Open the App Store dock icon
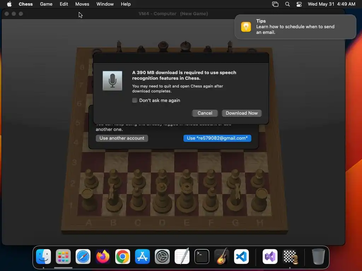 142,257
